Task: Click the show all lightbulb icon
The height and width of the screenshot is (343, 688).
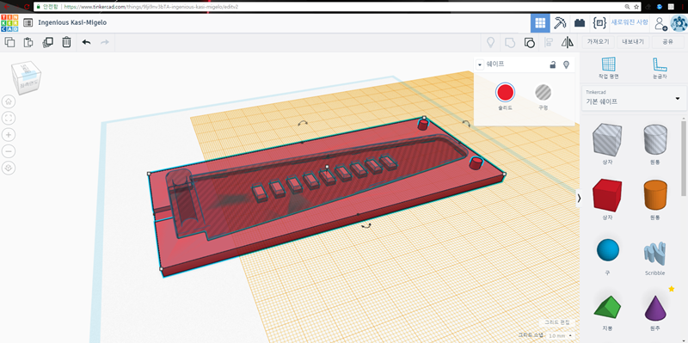Action: point(490,42)
